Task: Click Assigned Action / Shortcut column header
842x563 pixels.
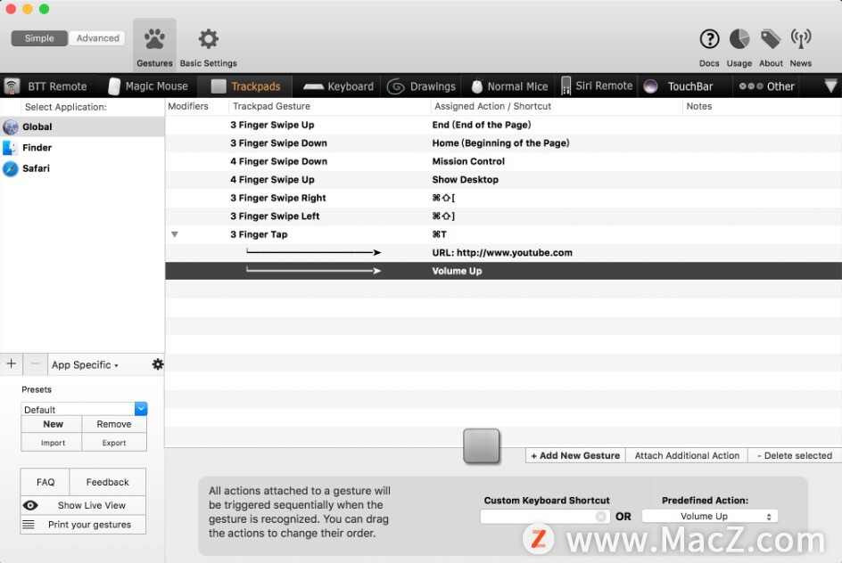Action: coord(492,106)
